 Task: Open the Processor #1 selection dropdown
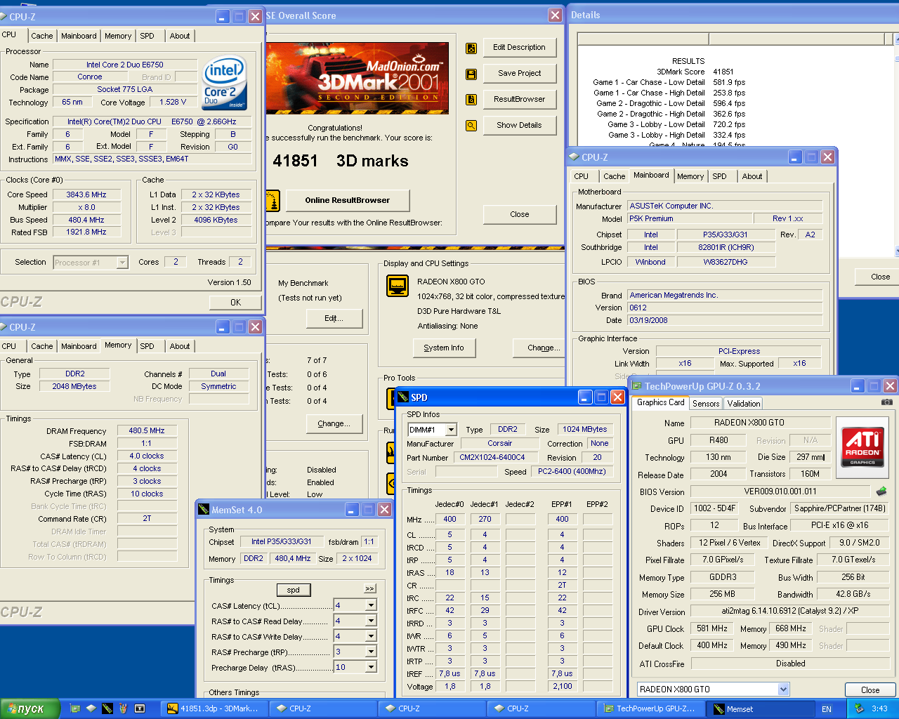(x=122, y=263)
